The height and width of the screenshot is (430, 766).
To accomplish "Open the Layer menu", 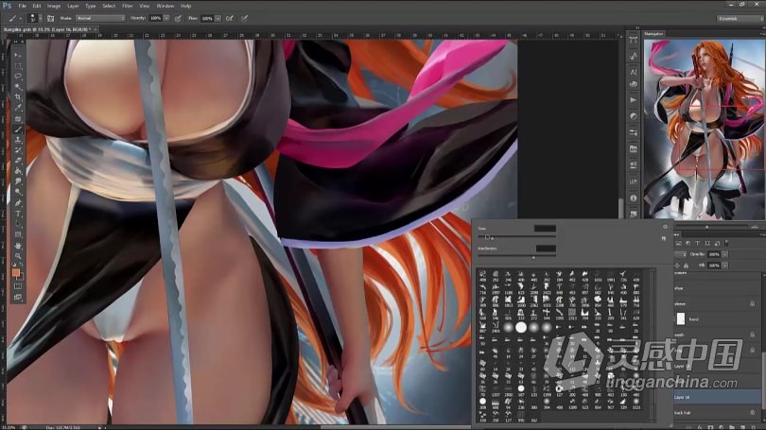I will tap(73, 6).
